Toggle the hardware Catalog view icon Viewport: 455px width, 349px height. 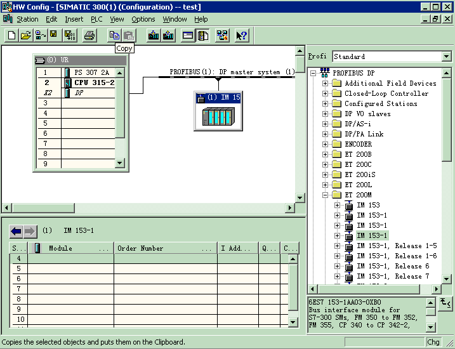[203, 36]
